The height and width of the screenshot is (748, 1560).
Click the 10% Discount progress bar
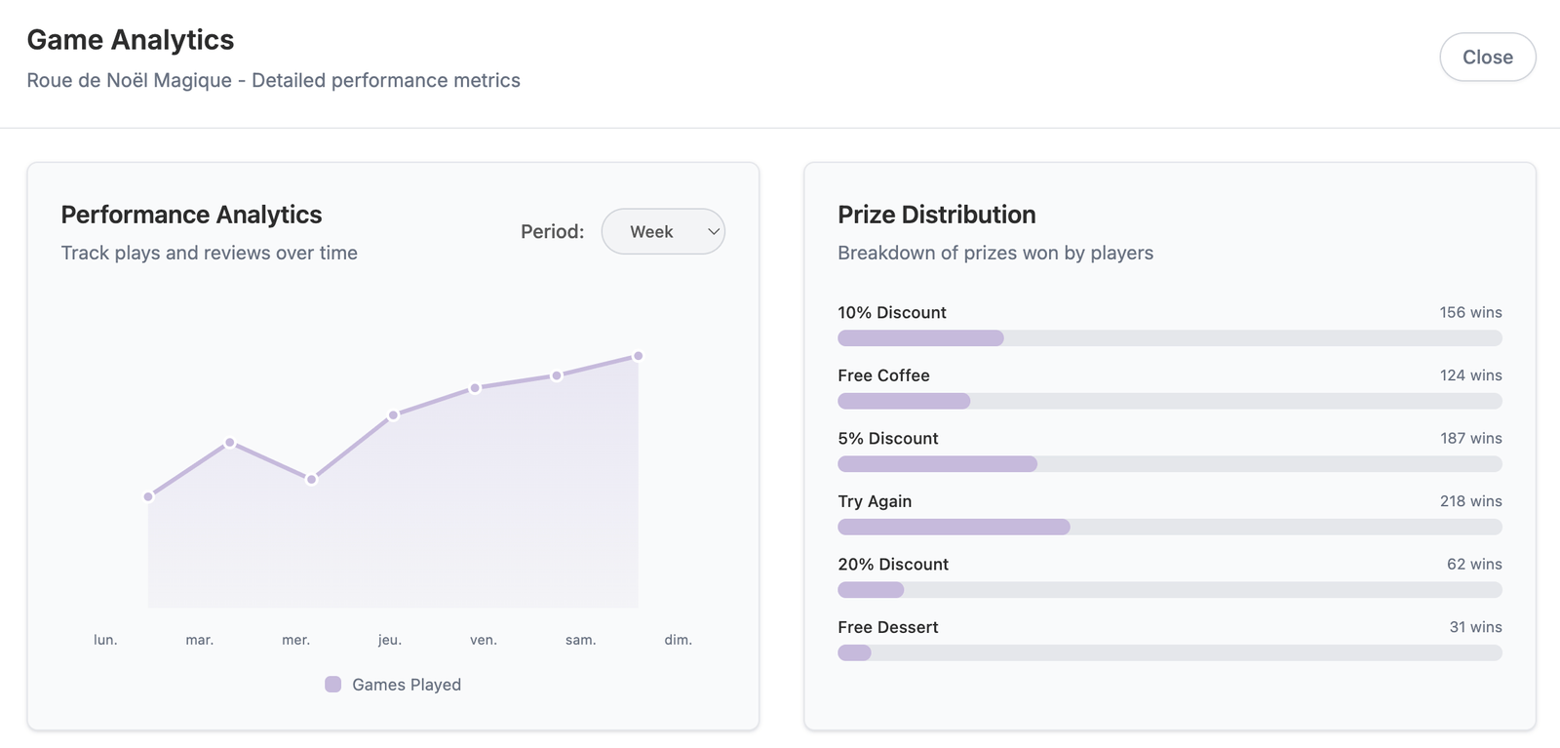(1169, 338)
